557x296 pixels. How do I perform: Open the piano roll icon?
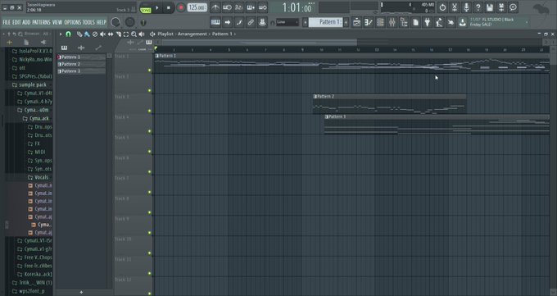click(369, 22)
